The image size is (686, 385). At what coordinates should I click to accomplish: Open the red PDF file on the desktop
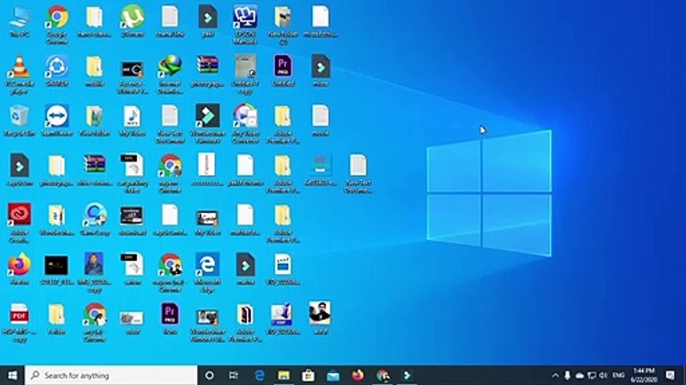coord(19,323)
